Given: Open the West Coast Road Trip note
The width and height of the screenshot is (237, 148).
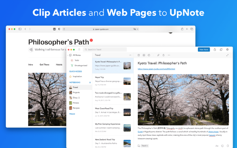Looking at the screenshot, I should point(113,112).
